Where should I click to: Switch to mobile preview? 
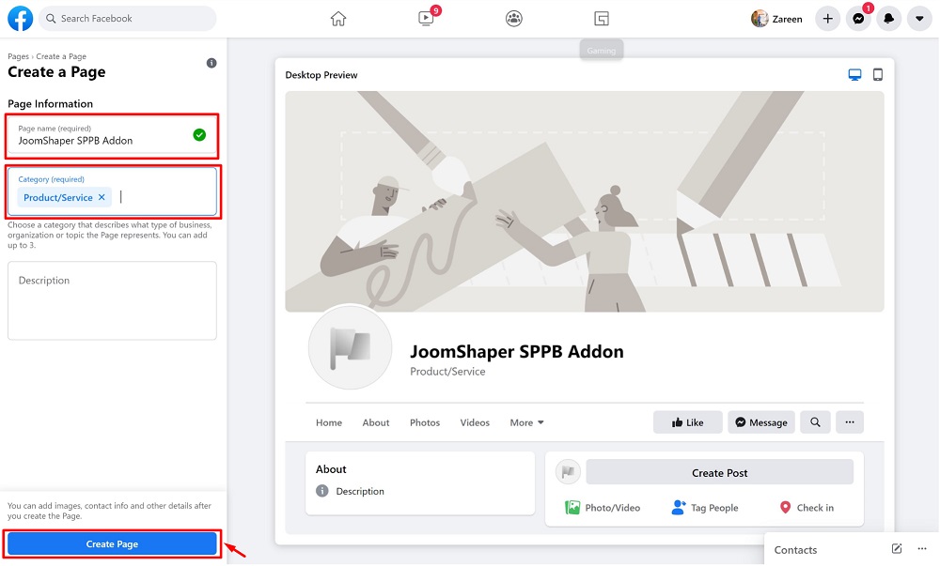878,75
